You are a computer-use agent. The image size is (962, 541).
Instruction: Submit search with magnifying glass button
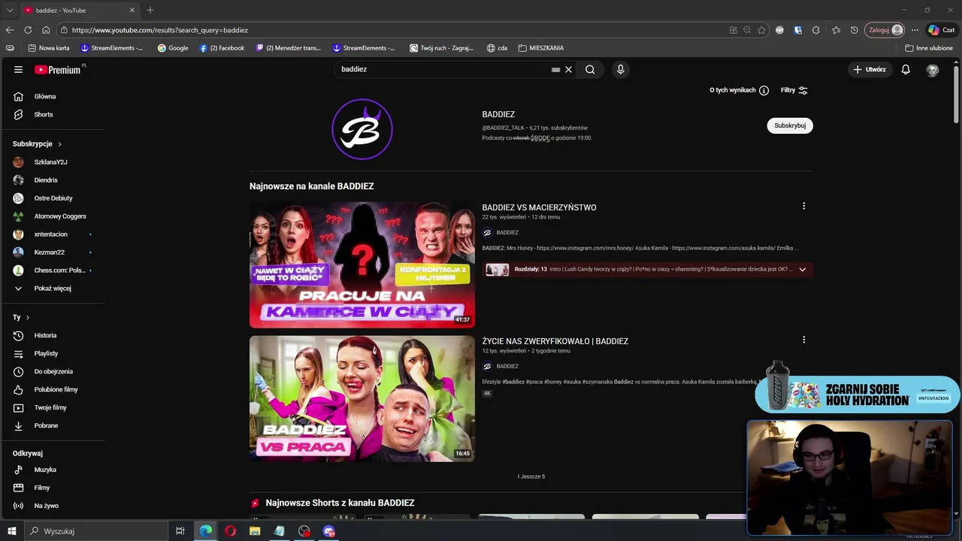coord(590,69)
